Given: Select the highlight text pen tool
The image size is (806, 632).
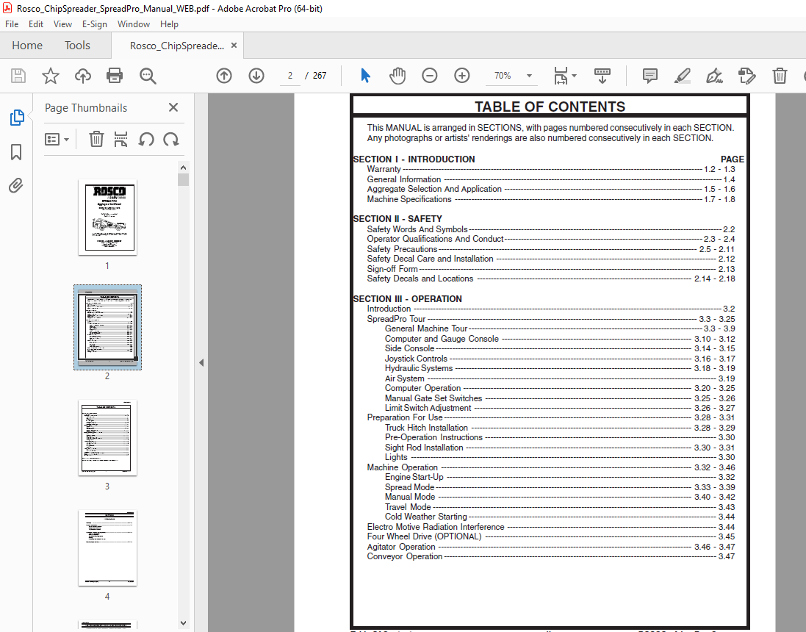Looking at the screenshot, I should coord(682,76).
